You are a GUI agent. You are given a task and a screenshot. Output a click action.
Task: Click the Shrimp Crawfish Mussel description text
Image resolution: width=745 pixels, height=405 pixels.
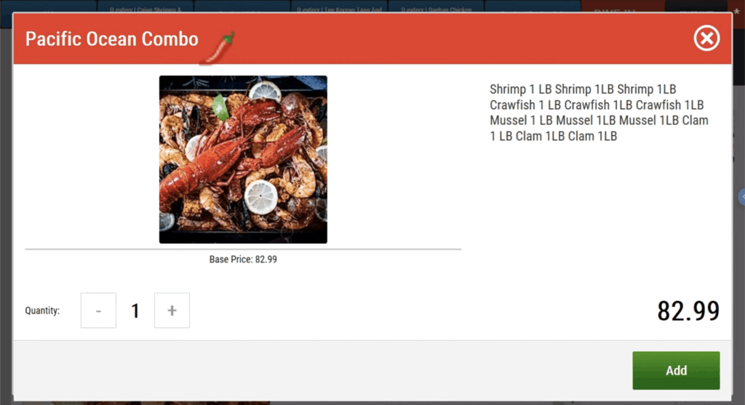click(x=599, y=113)
